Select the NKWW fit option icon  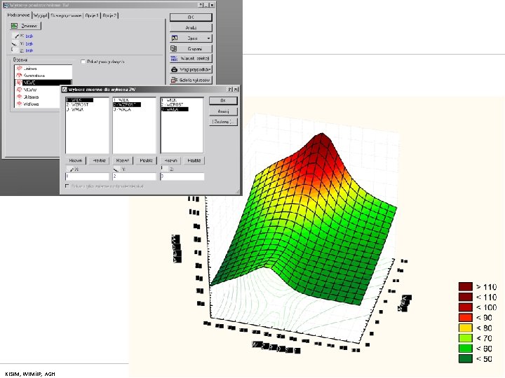click(x=20, y=90)
